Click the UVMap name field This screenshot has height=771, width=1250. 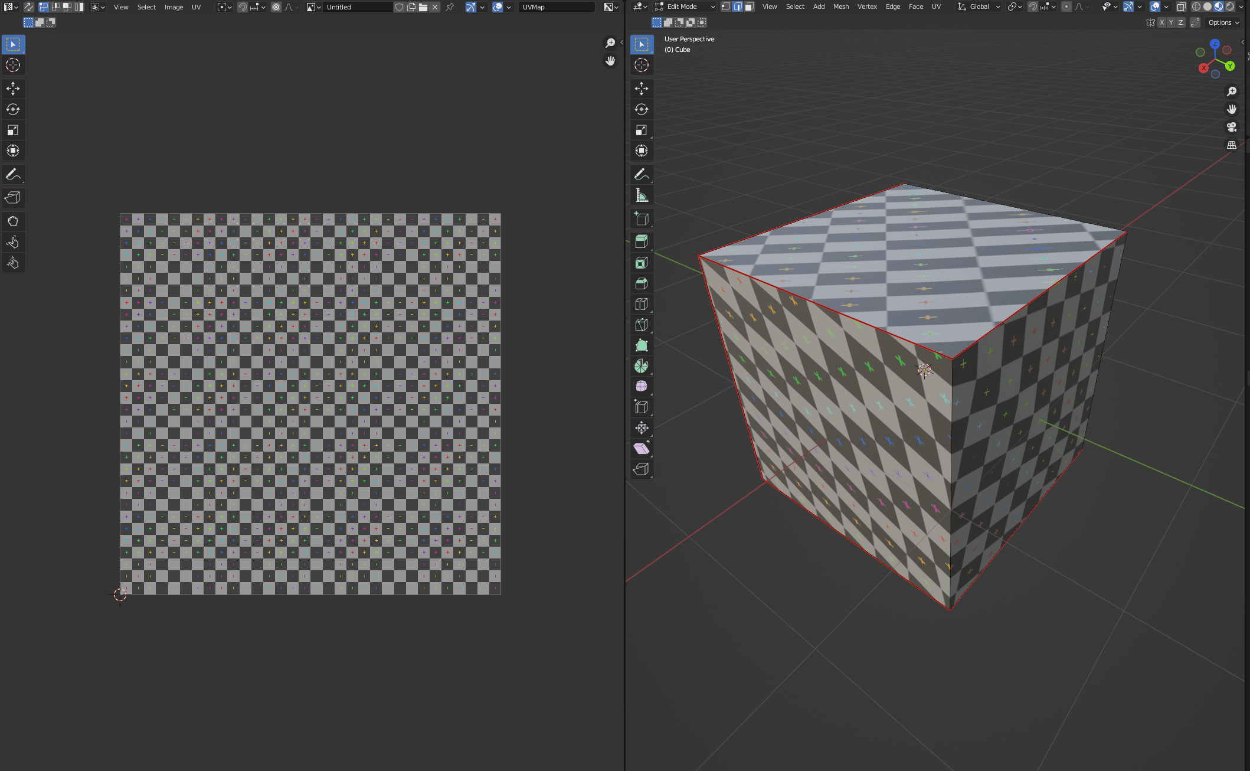pos(556,7)
